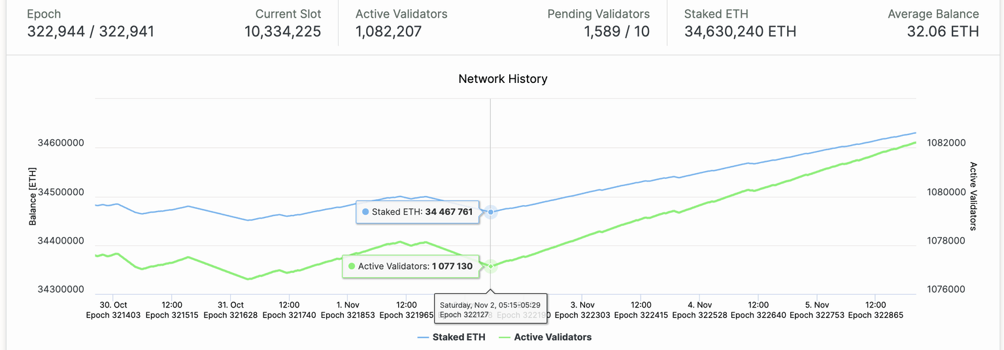Open the Pending Validators value 1,589 / 10
Screen dimensions: 1004x350
[617, 31]
